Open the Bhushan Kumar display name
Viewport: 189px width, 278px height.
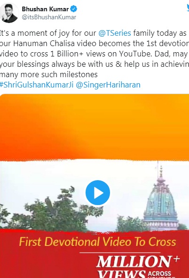tap(45, 9)
